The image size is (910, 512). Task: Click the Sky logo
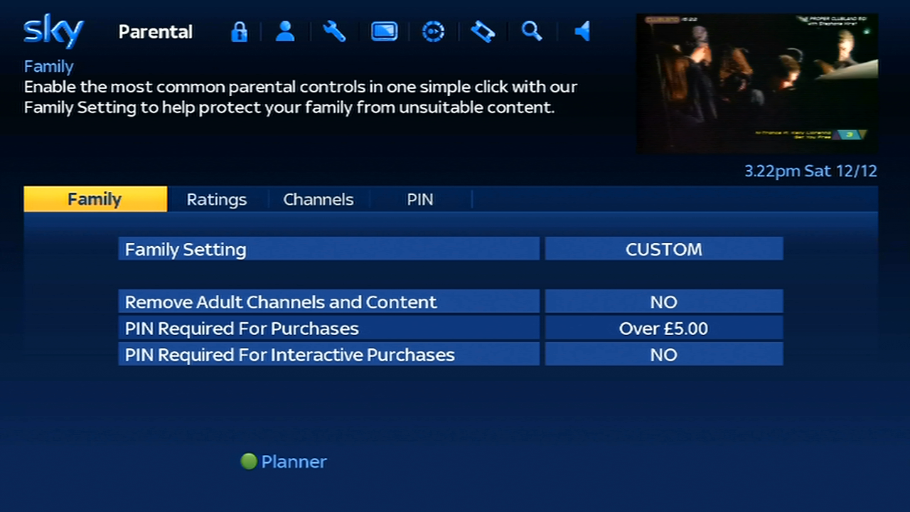coord(53,32)
